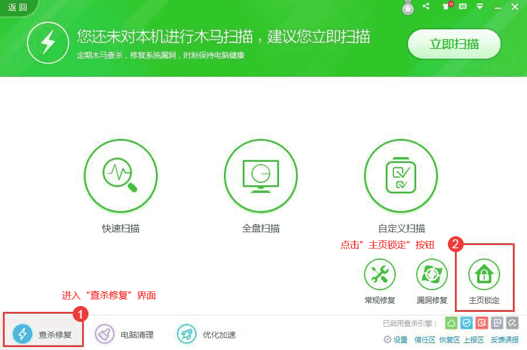The height and width of the screenshot is (350, 527).
Task: Toggle the red QVM scan engine
Action: click(x=482, y=323)
